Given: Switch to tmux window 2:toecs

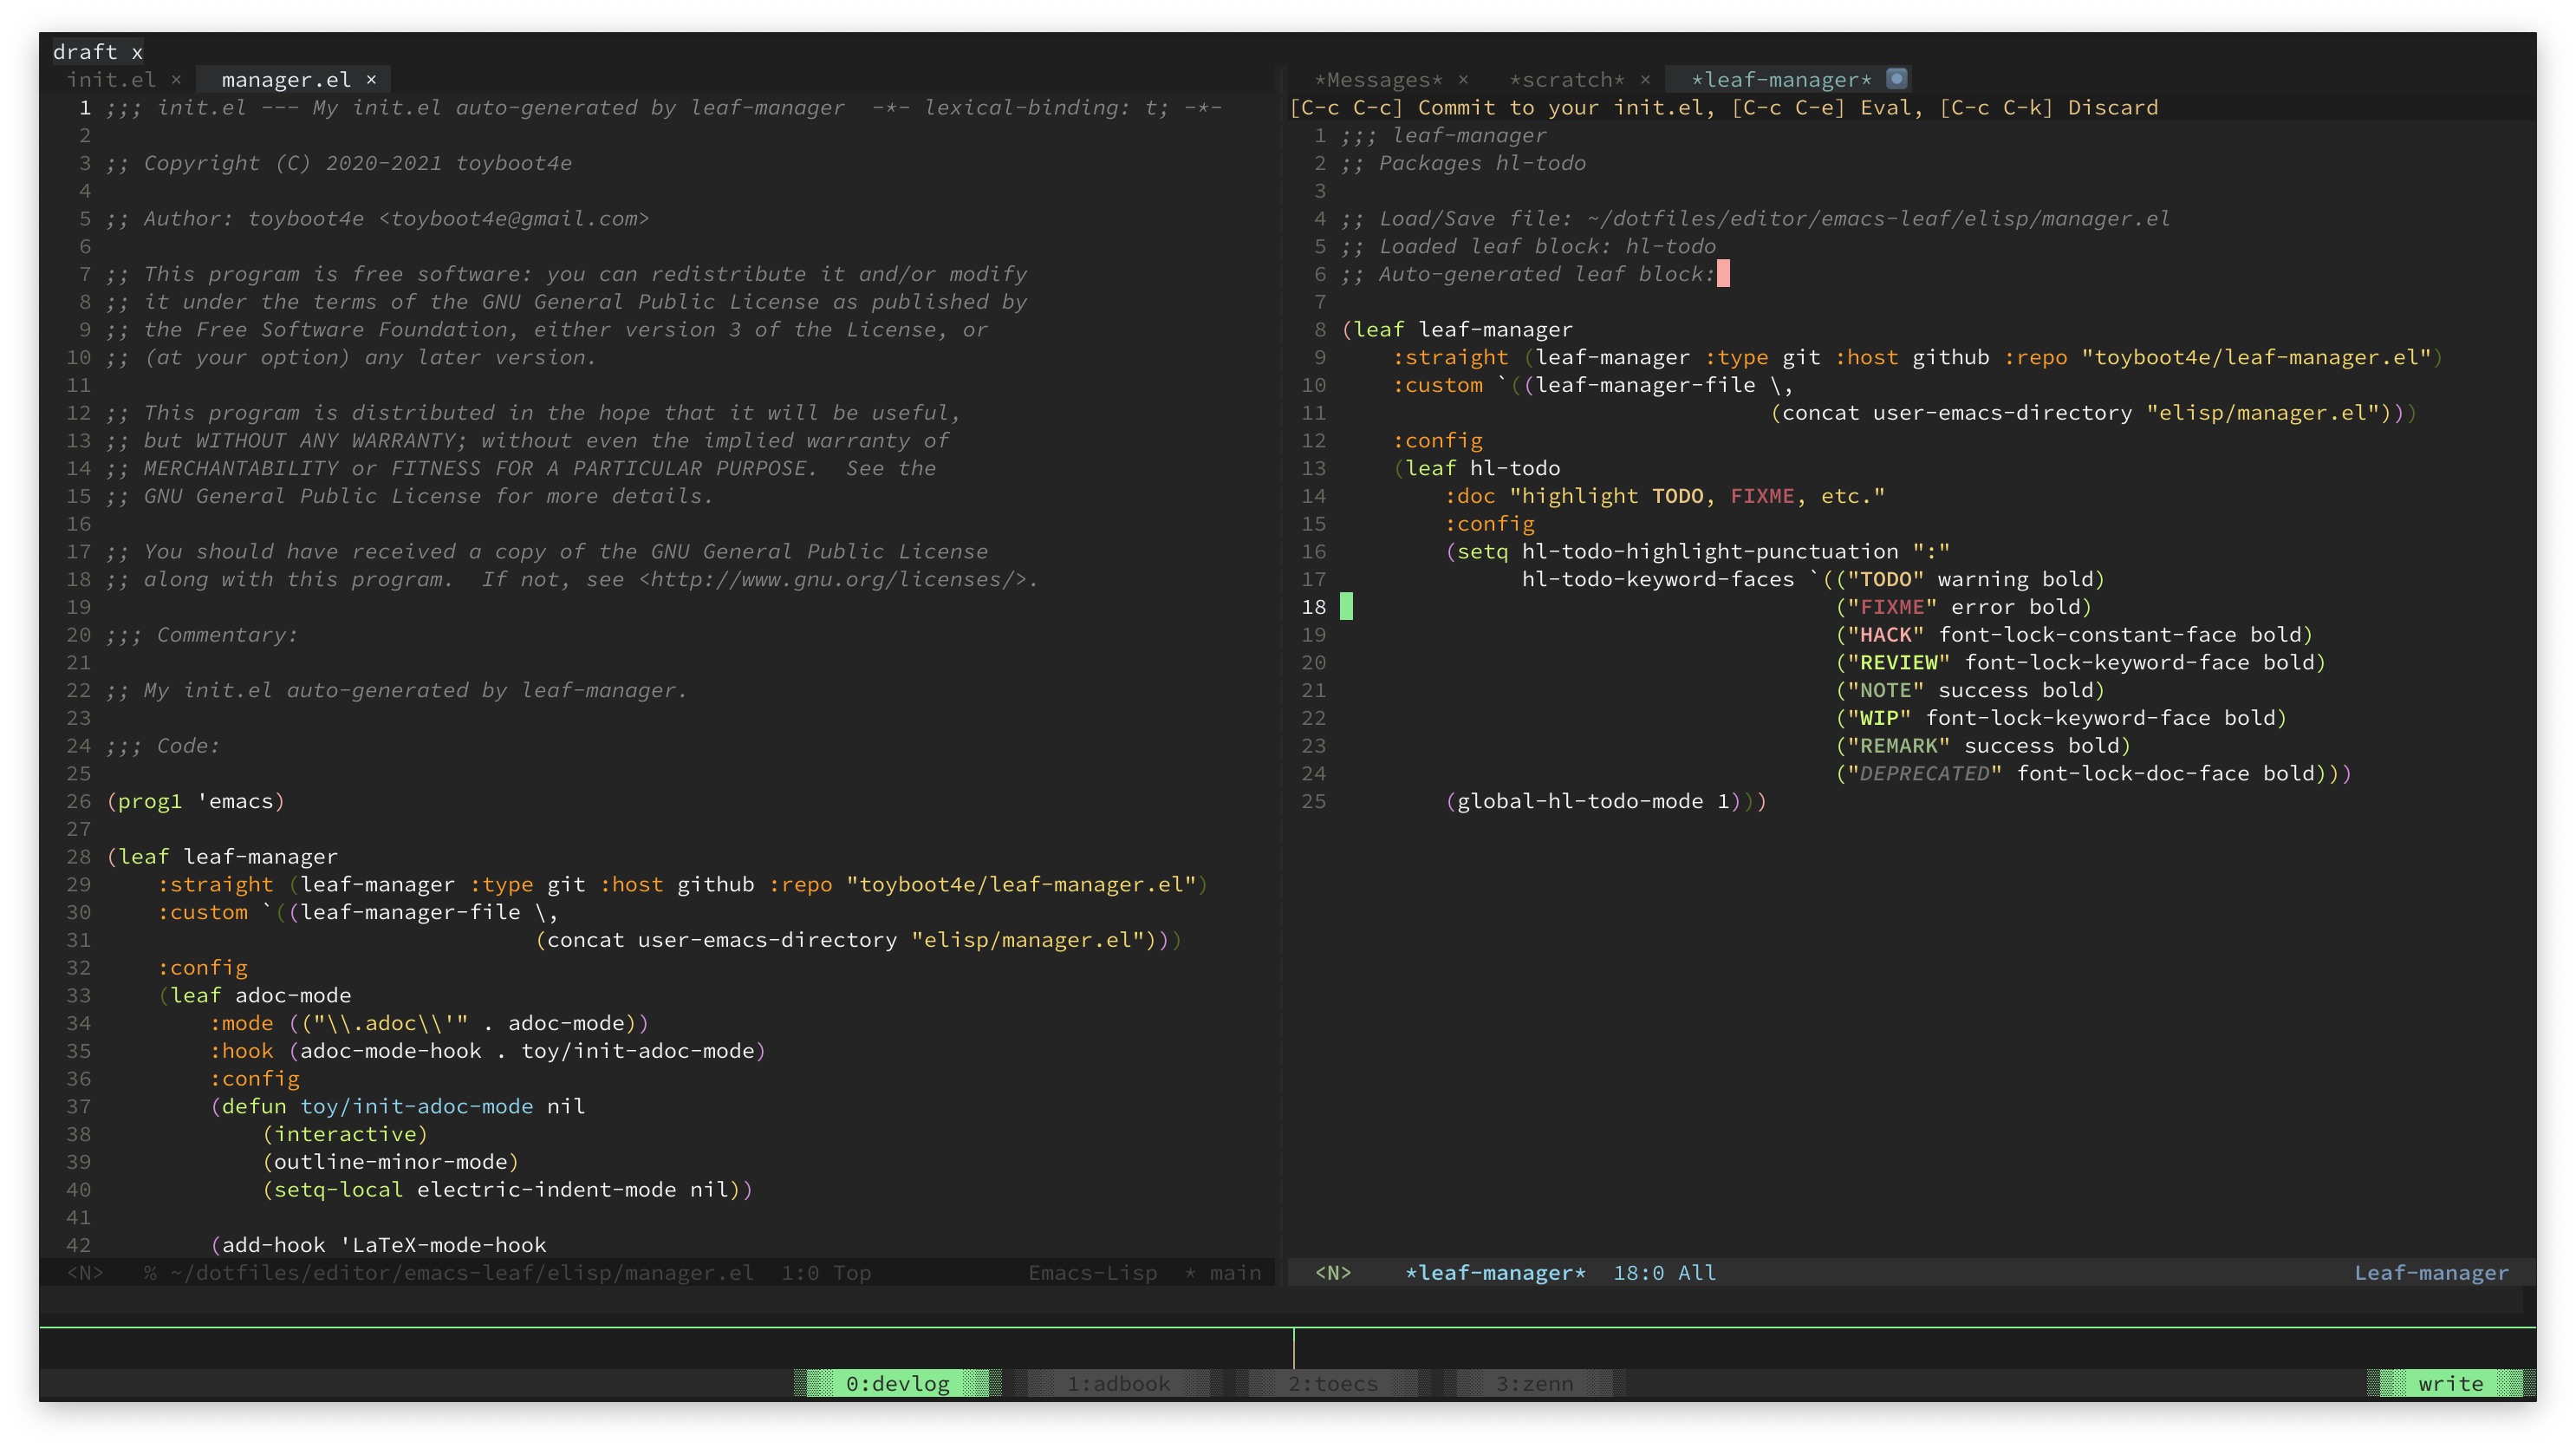Looking at the screenshot, I should [x=1332, y=1383].
